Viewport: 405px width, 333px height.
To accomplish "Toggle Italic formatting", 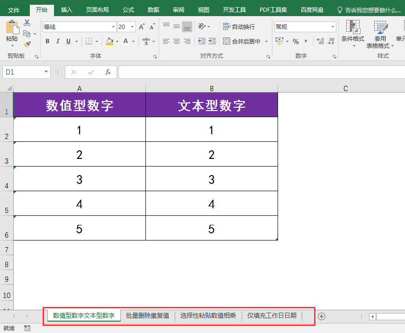I will click(58, 41).
